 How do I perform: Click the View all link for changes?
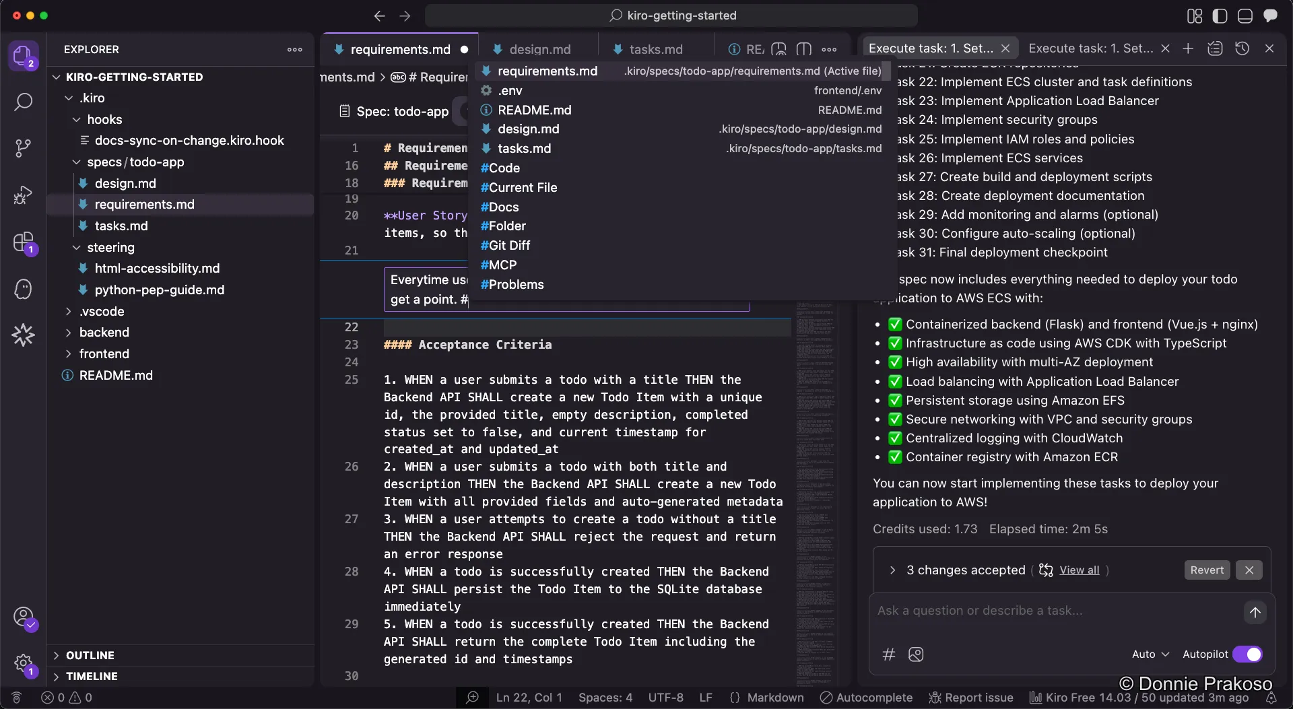point(1079,570)
